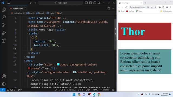Click the ports forwarded indicator in status bar
Image resolution: width=173 pixels, height=97 pixels.
pyautogui.click(x=20, y=90)
